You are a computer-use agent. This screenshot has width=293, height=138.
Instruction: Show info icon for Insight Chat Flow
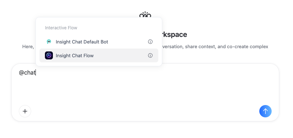(x=150, y=55)
